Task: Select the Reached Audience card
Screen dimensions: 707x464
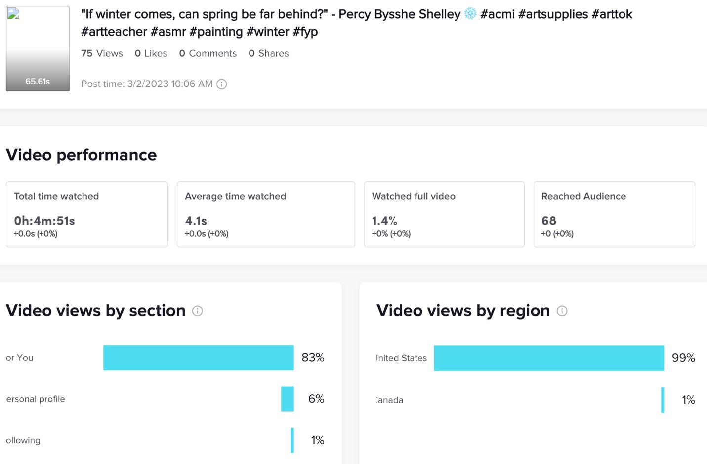Action: (x=614, y=214)
